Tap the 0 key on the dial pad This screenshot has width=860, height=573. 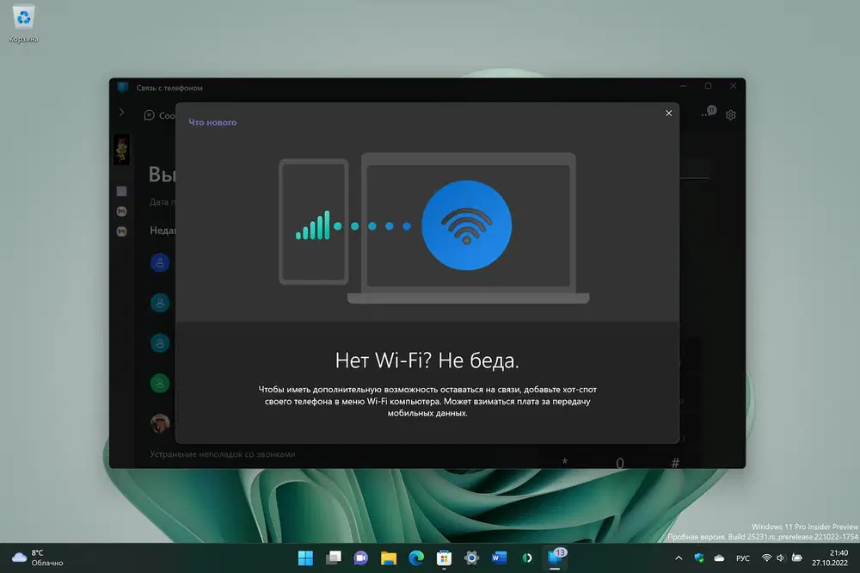tap(620, 463)
